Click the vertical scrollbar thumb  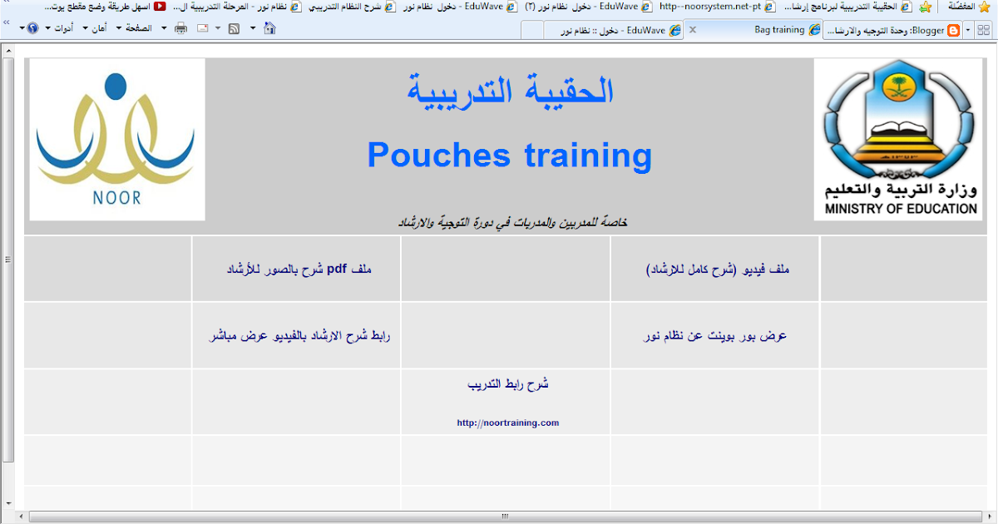[x=8, y=259]
